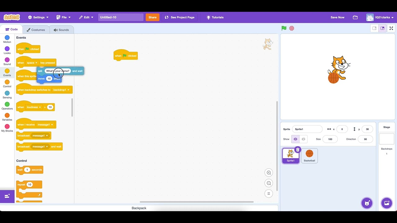Click the red stop button
This screenshot has width=397, height=223.
[x=292, y=28]
